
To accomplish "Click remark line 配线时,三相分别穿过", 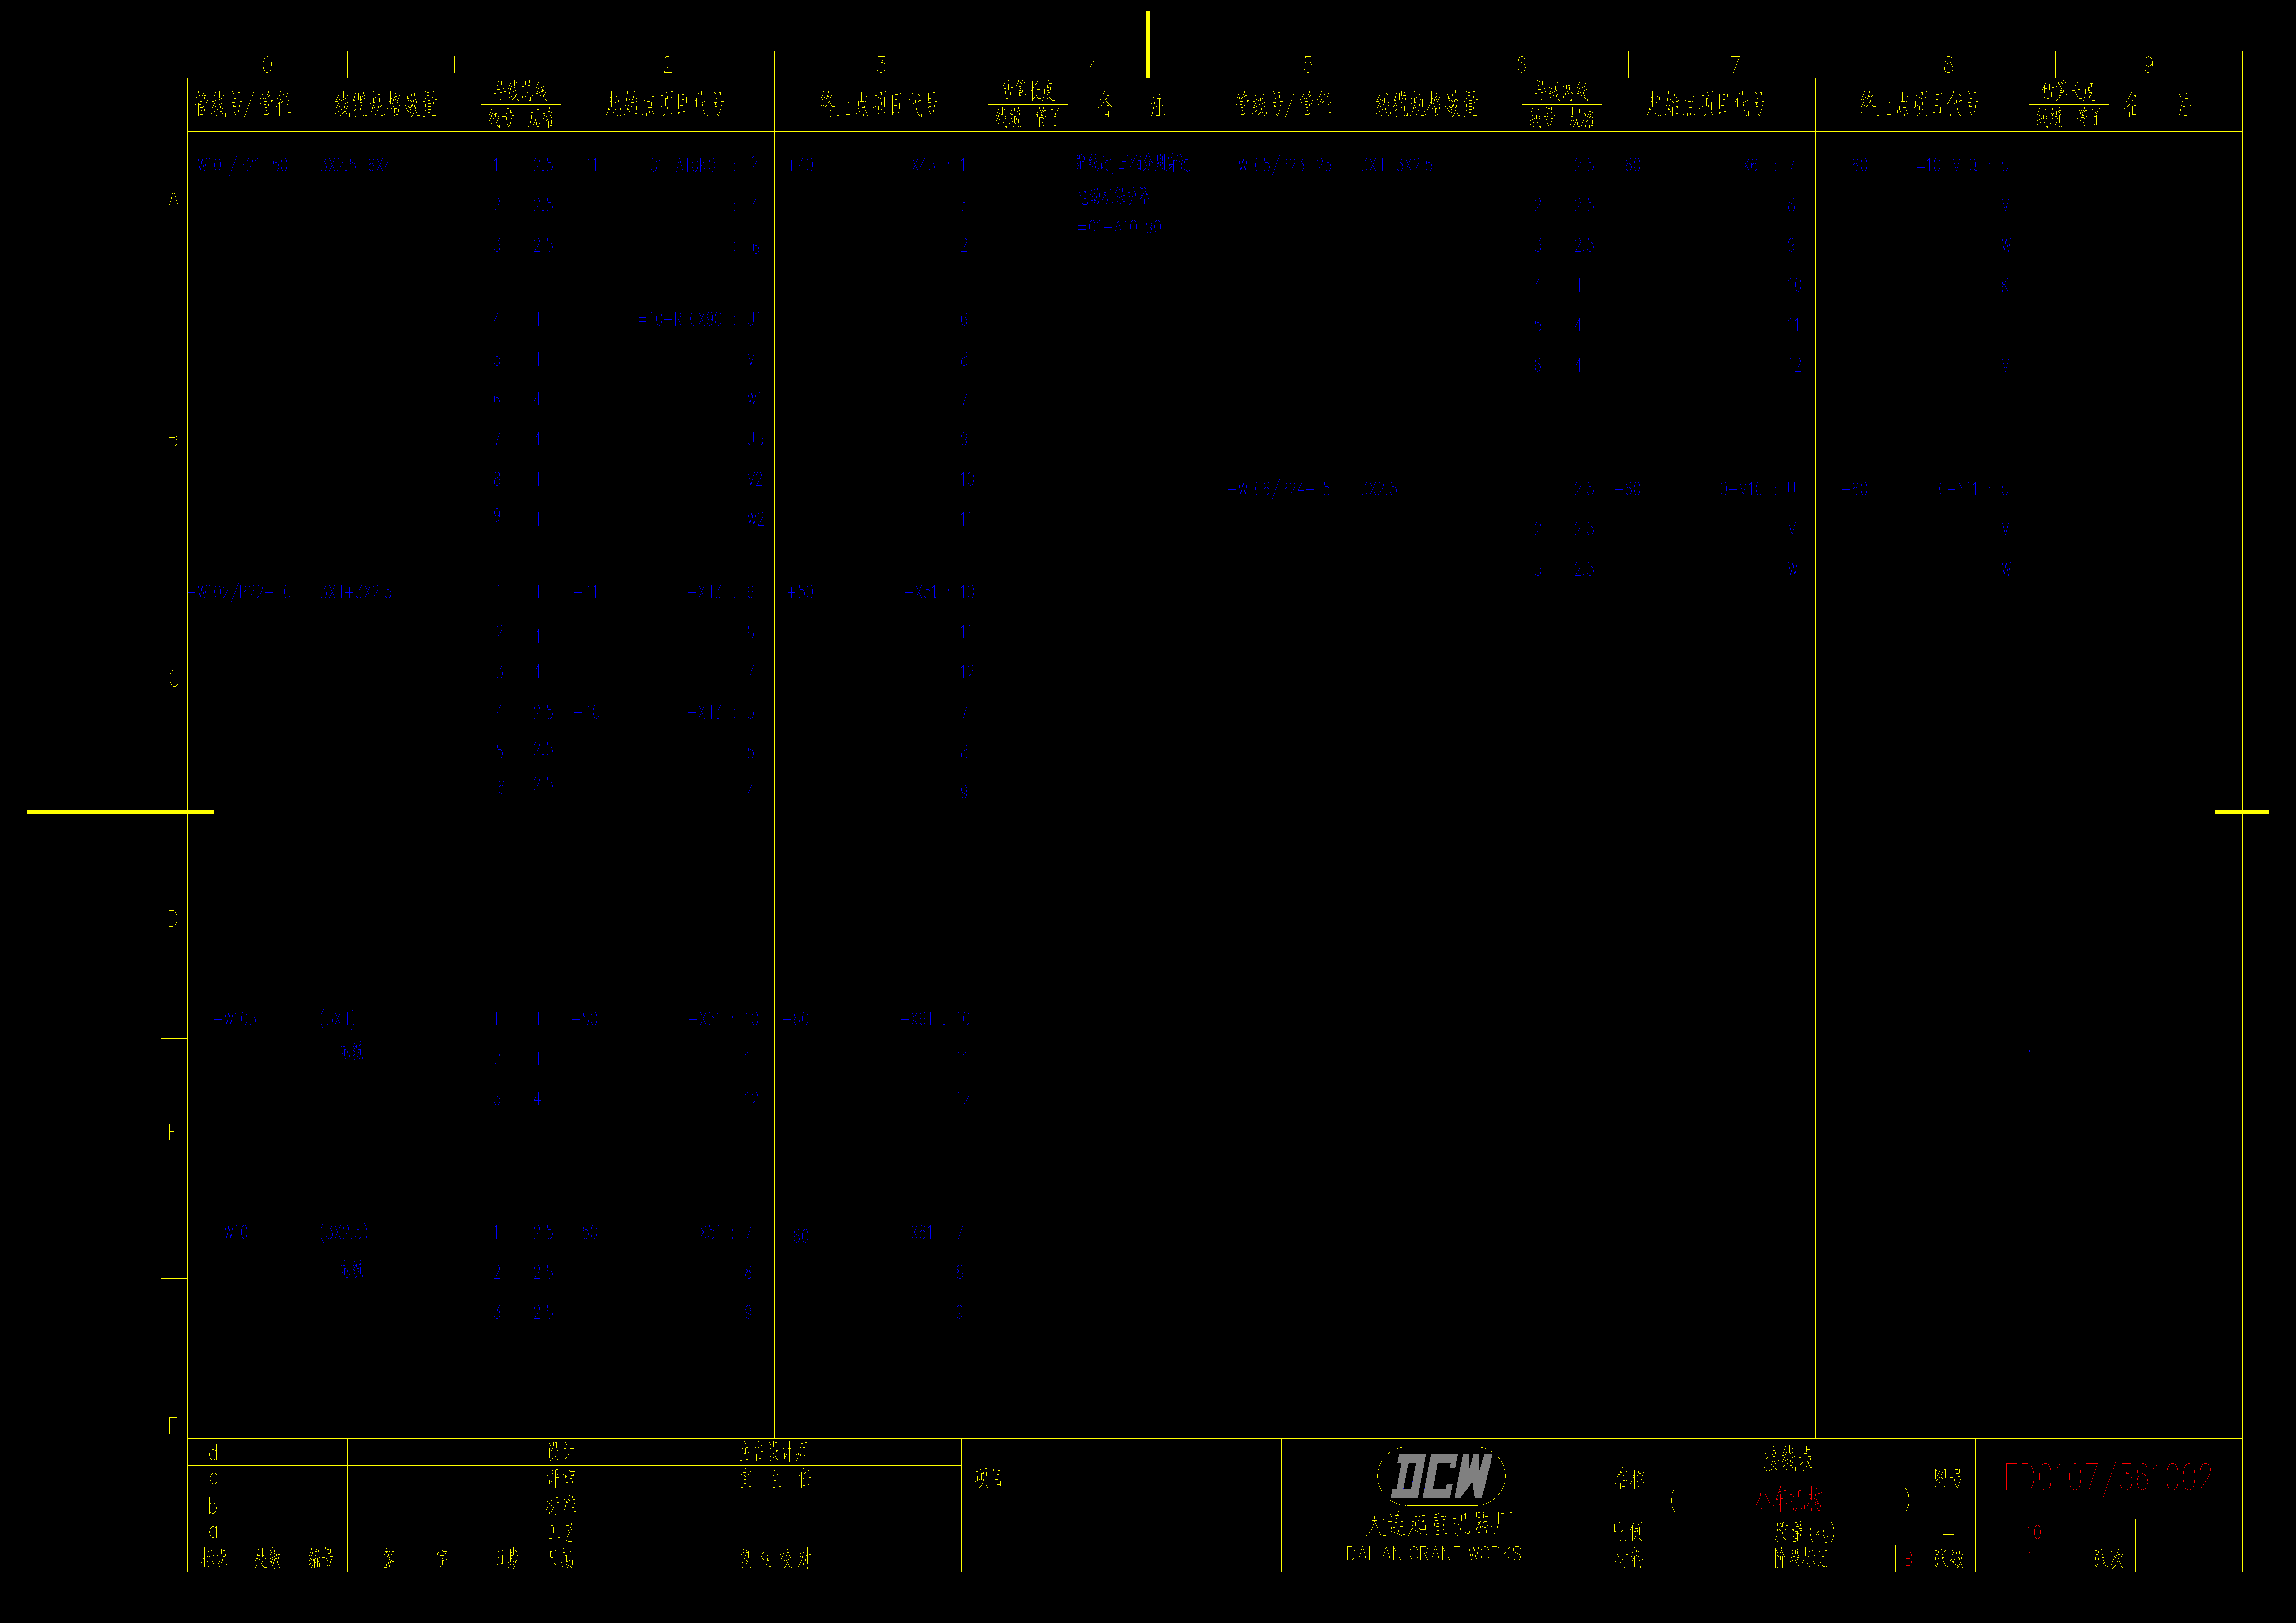I will click(1133, 163).
